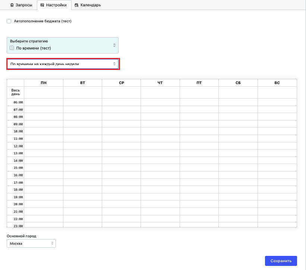The image size is (306, 270).
Task: Click the 11:00 row label
Action: point(18,139)
